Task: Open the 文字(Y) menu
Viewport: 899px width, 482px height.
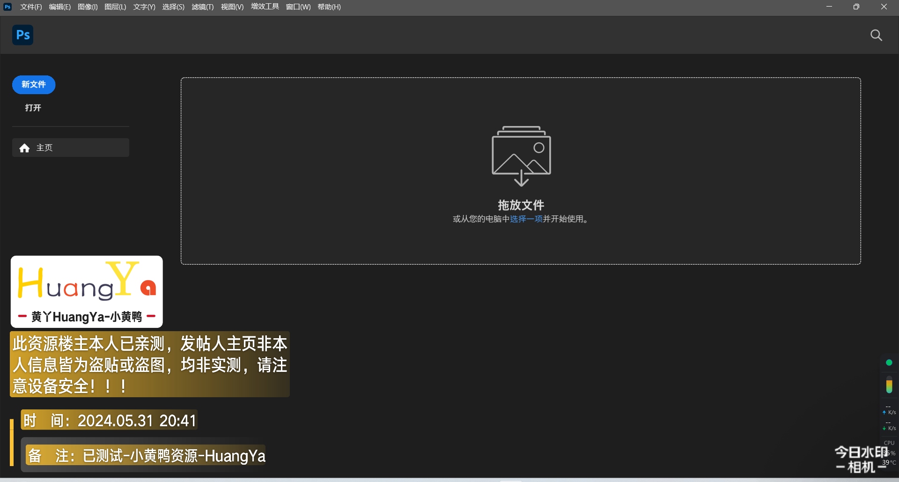Action: click(x=144, y=7)
